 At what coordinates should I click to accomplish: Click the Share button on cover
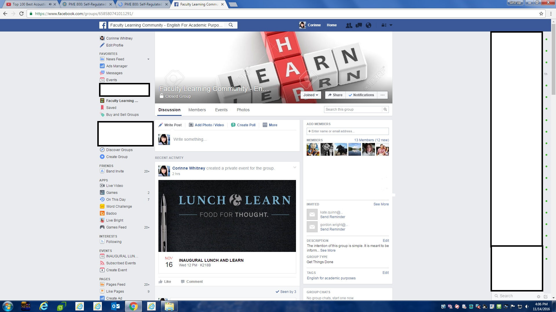(x=335, y=95)
